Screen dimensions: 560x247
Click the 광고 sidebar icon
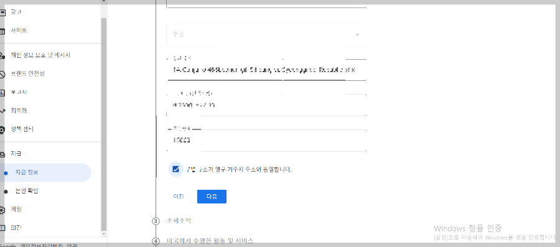click(x=2, y=12)
